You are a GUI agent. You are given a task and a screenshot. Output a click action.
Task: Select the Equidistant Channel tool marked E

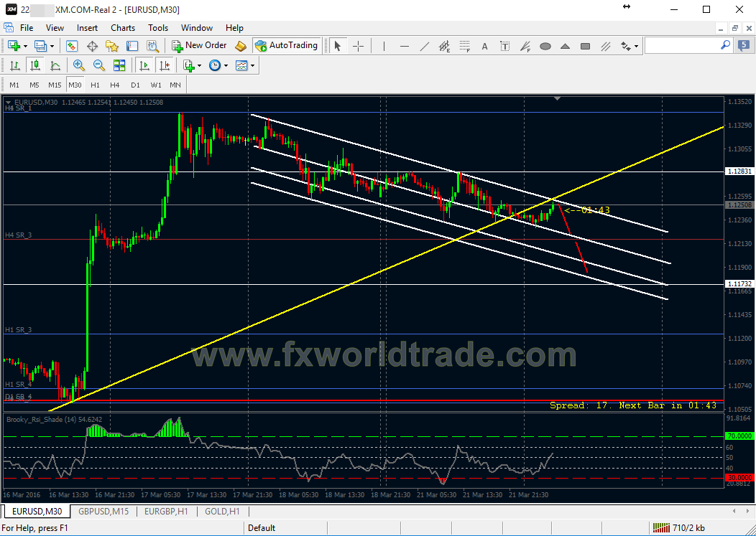pyautogui.click(x=445, y=46)
